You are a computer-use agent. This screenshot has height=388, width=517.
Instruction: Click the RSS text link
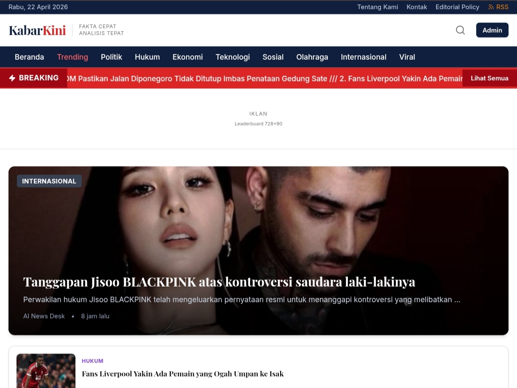502,7
